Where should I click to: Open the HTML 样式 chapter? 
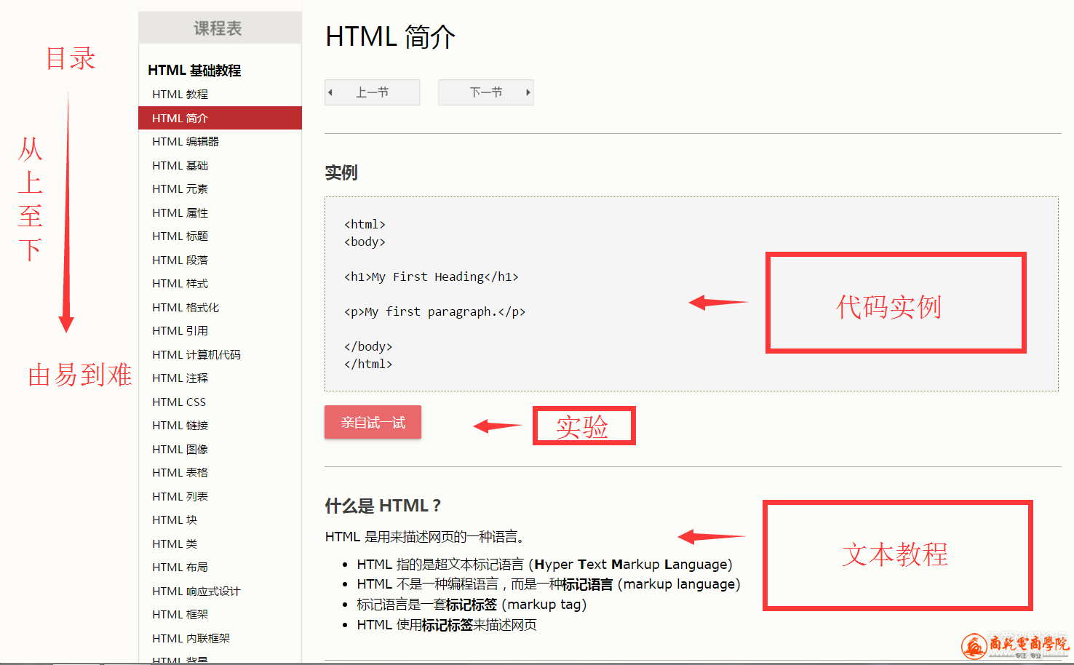[x=180, y=284]
